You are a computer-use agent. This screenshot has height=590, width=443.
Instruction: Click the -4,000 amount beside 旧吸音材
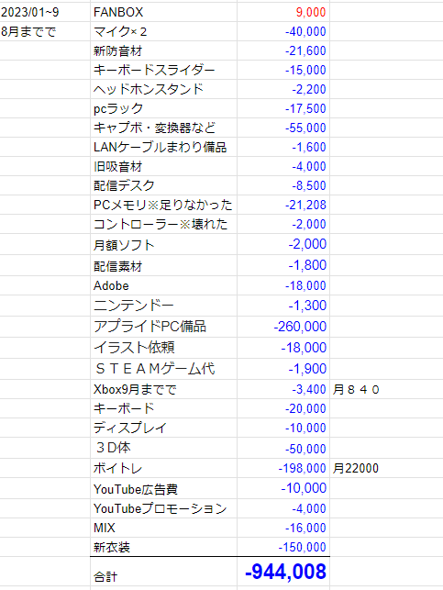tap(283, 166)
